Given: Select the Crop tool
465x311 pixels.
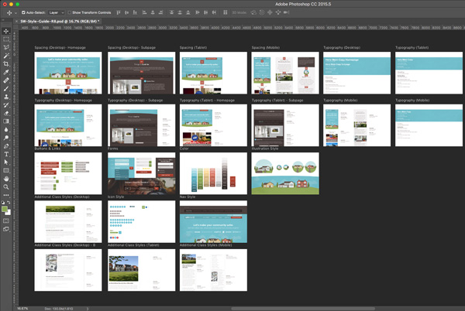Looking at the screenshot, I should pyautogui.click(x=6, y=63).
